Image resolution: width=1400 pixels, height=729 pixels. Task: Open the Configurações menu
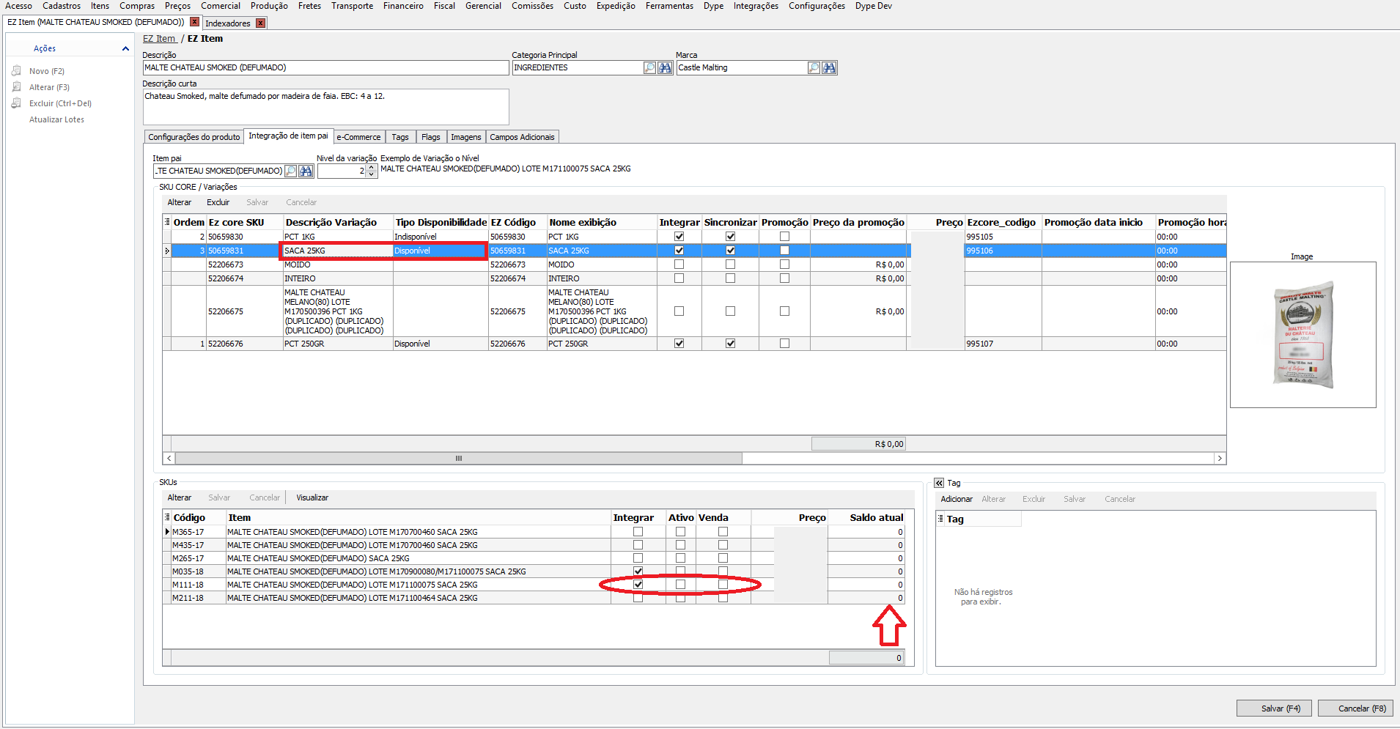click(817, 6)
